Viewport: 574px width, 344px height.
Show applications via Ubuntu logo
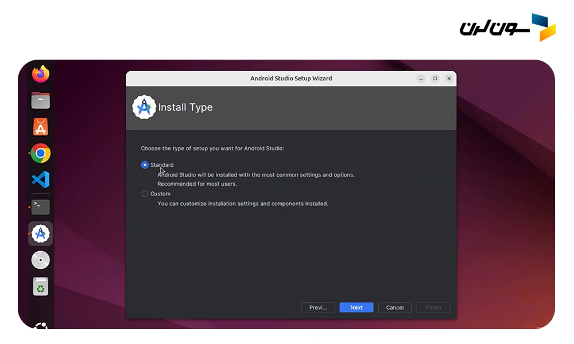[41, 326]
